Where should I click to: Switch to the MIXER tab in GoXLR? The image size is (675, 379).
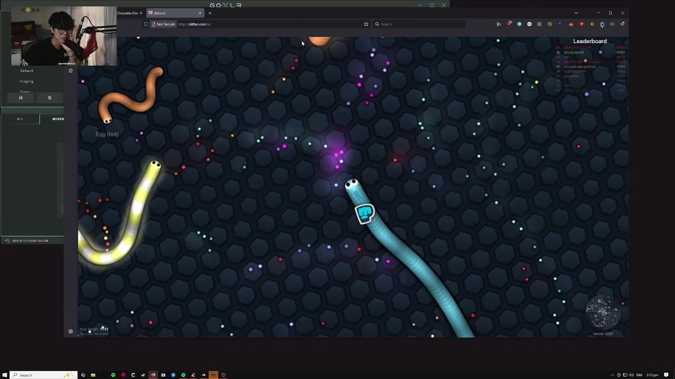click(58, 119)
